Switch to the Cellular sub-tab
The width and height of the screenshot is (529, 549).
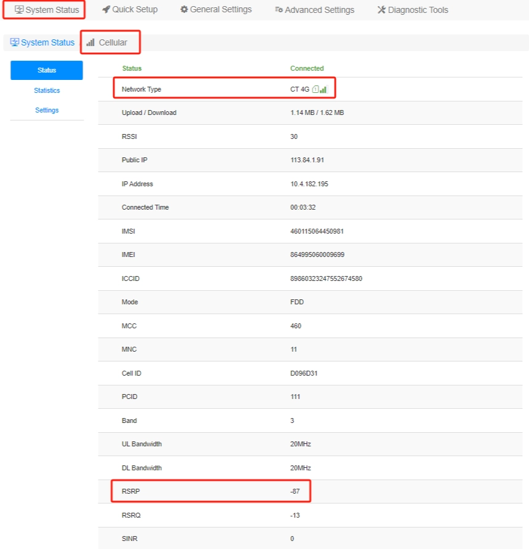[x=113, y=42]
